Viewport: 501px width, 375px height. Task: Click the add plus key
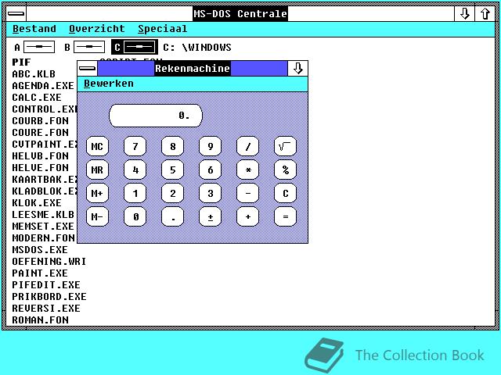coord(247,217)
